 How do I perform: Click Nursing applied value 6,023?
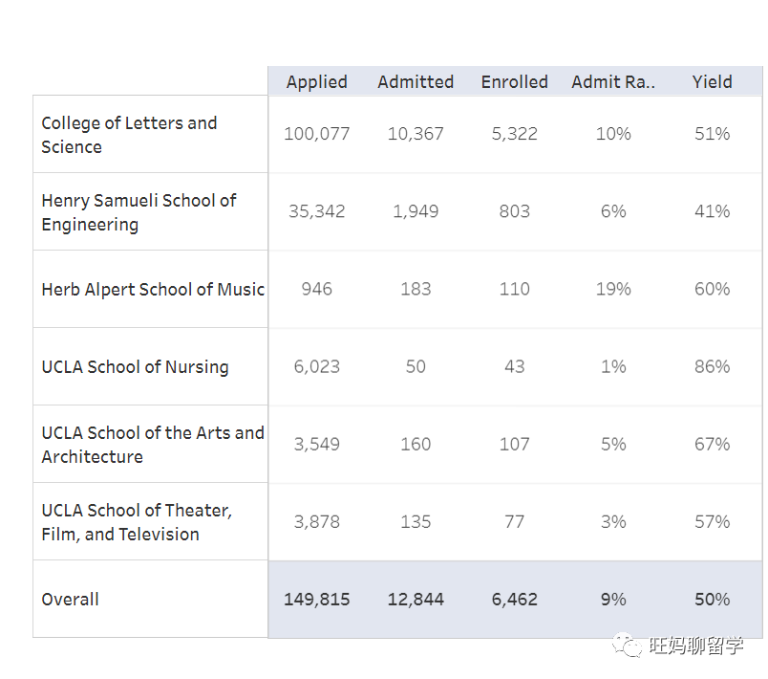click(x=317, y=366)
